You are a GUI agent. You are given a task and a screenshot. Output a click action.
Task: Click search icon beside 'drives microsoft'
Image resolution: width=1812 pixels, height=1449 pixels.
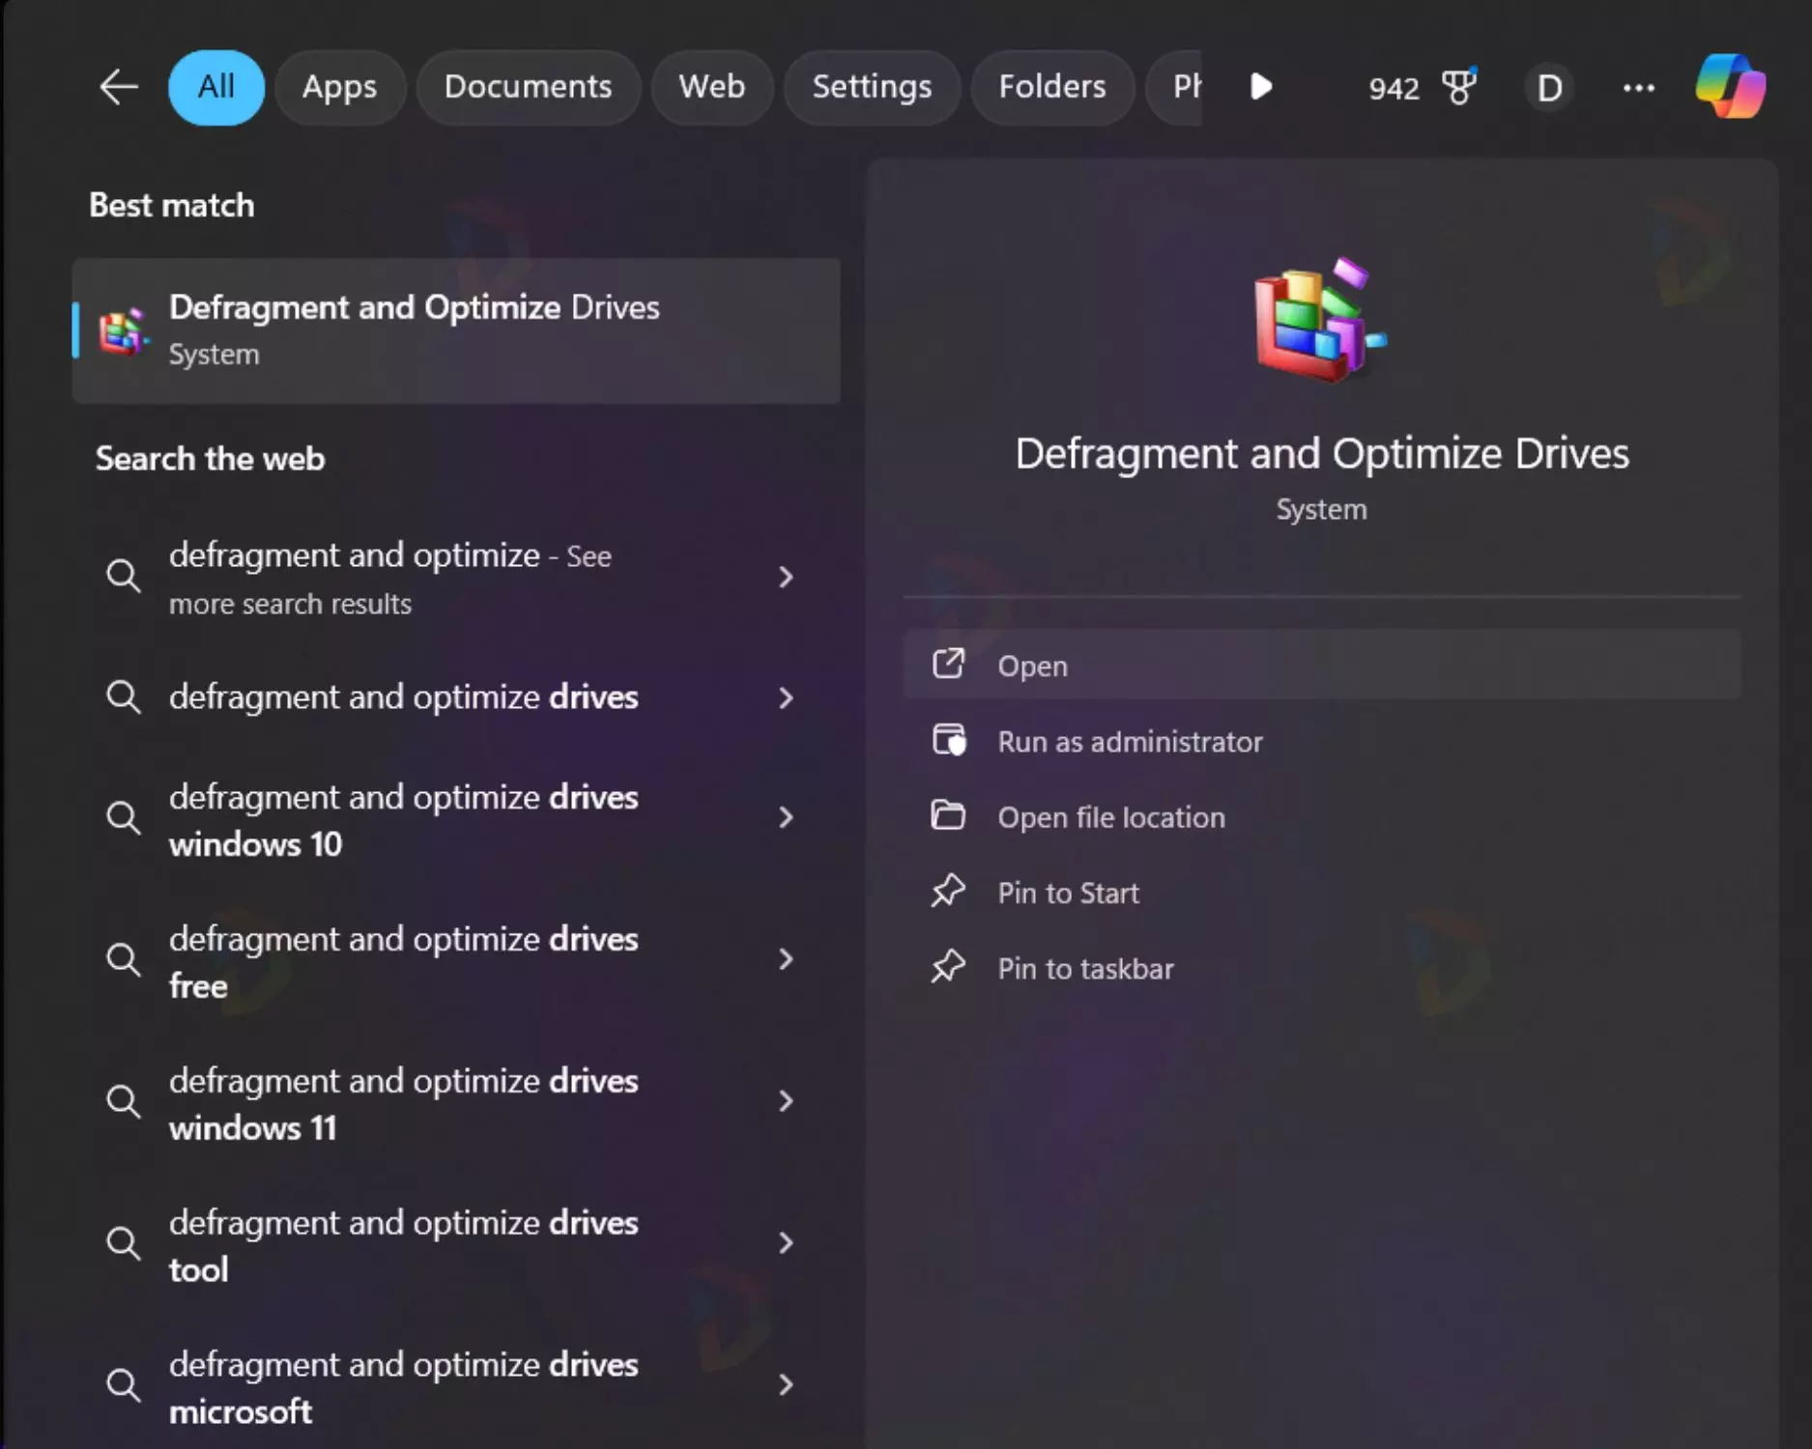[x=123, y=1384]
